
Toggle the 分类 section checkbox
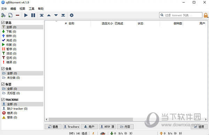click(x=3, y=69)
